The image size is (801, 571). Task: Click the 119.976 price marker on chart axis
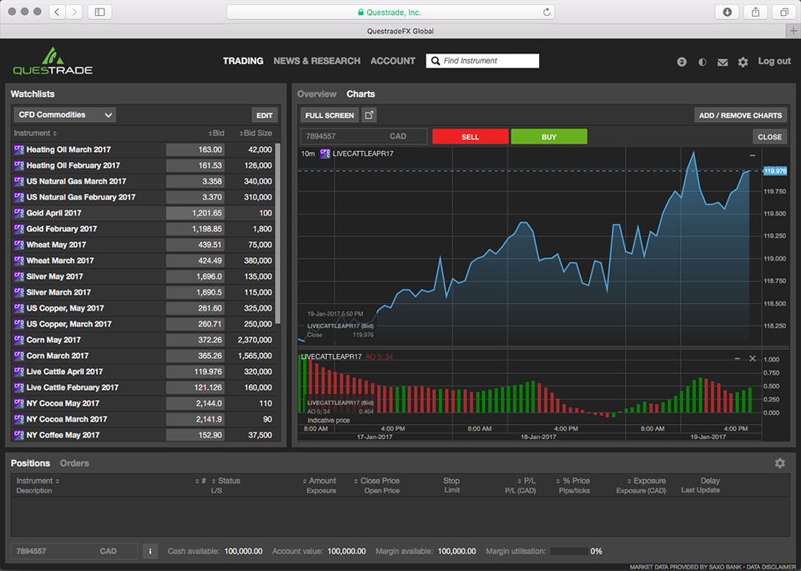775,171
